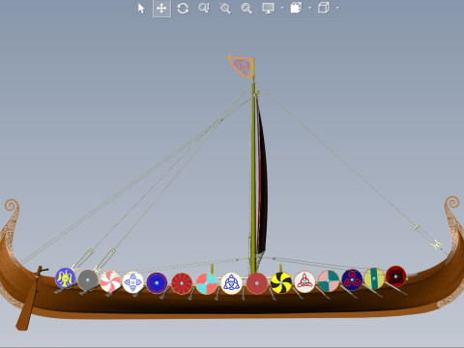Select the arrow pointer tool
464x348 pixels.
[141, 8]
